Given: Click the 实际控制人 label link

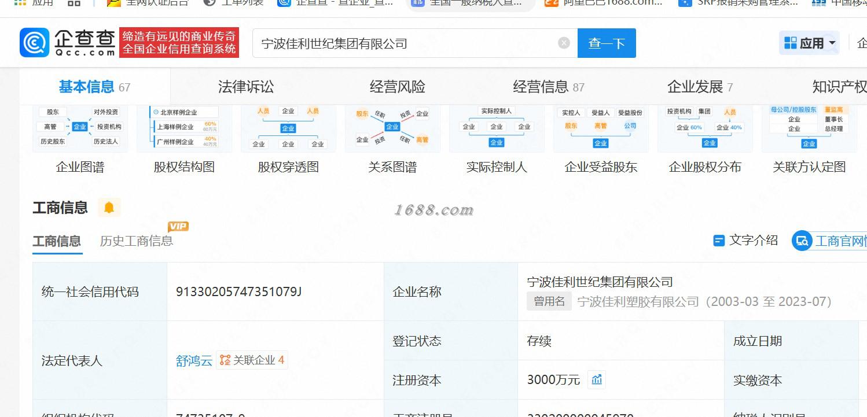Looking at the screenshot, I should click(497, 167).
